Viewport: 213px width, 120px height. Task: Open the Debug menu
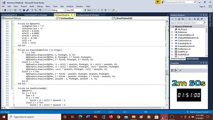(40, 6)
